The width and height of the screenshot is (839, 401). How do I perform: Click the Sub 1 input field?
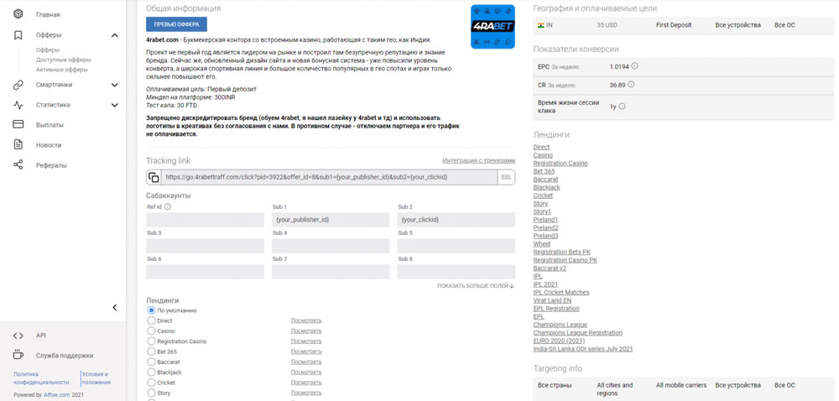331,220
